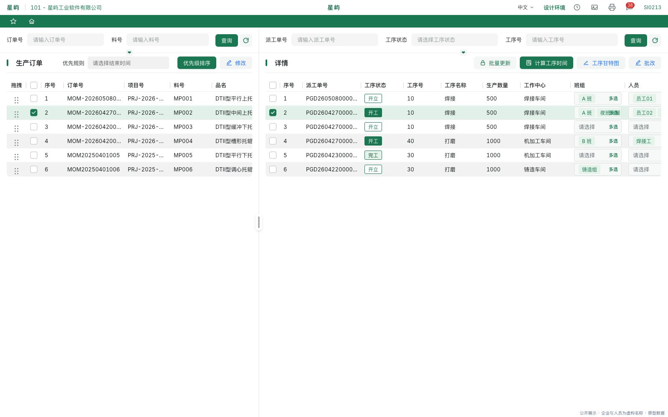Click 计算工序时间 button

pyautogui.click(x=547, y=63)
